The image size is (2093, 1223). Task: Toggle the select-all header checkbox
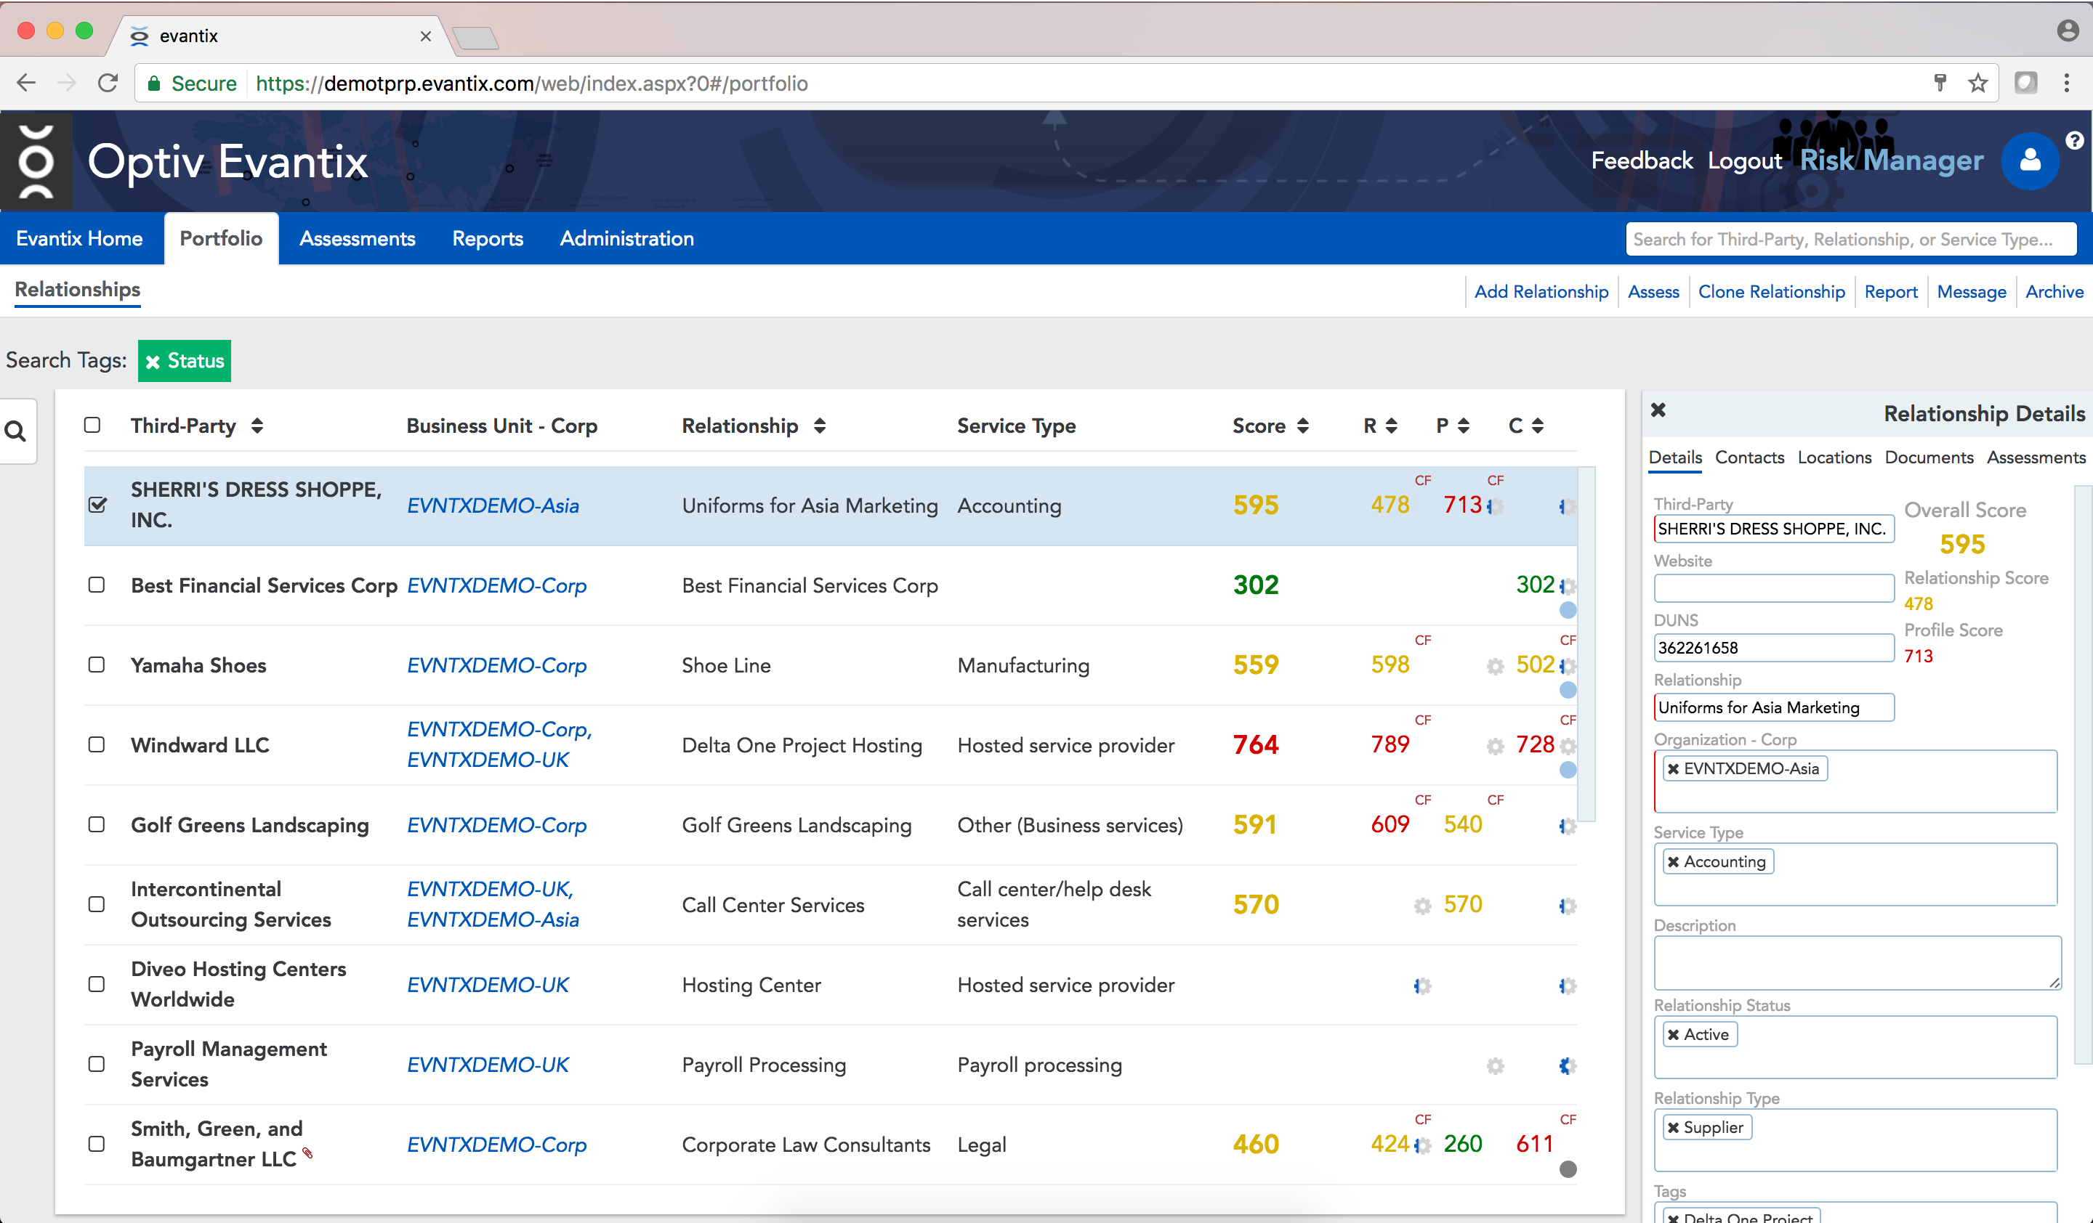pyautogui.click(x=92, y=425)
